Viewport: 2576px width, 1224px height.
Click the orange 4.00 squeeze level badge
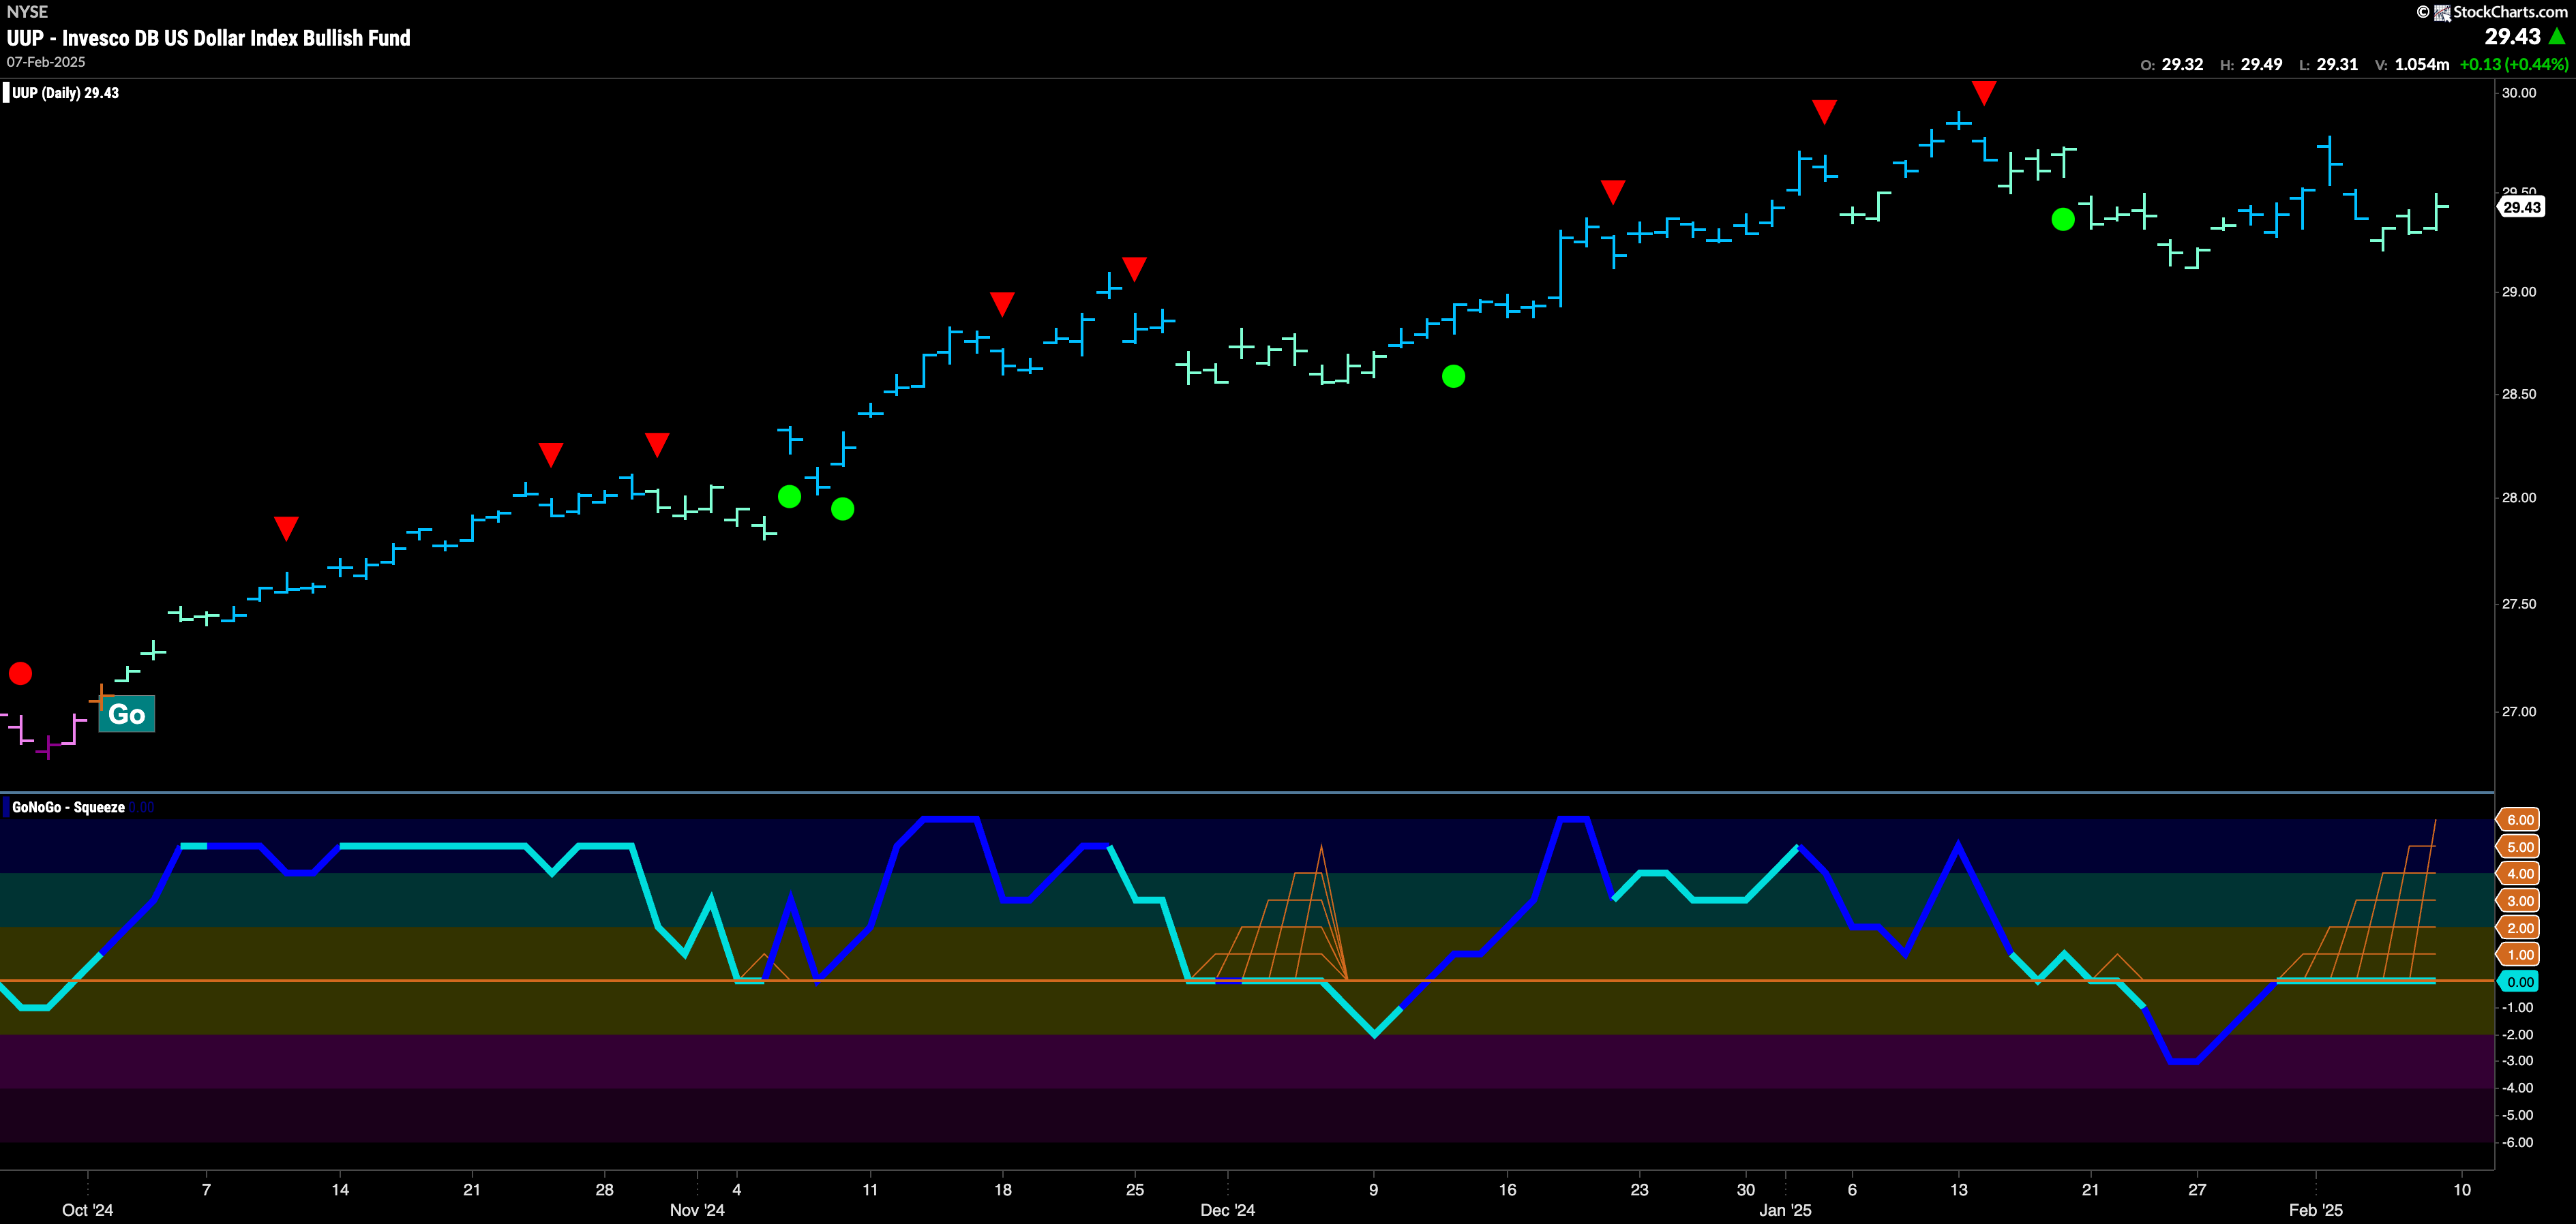click(x=2519, y=873)
